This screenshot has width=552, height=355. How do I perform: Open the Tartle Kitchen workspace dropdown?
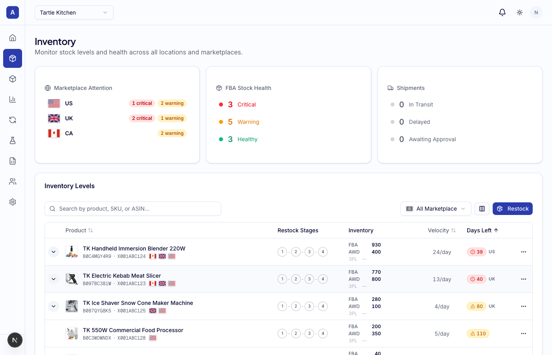tap(74, 12)
